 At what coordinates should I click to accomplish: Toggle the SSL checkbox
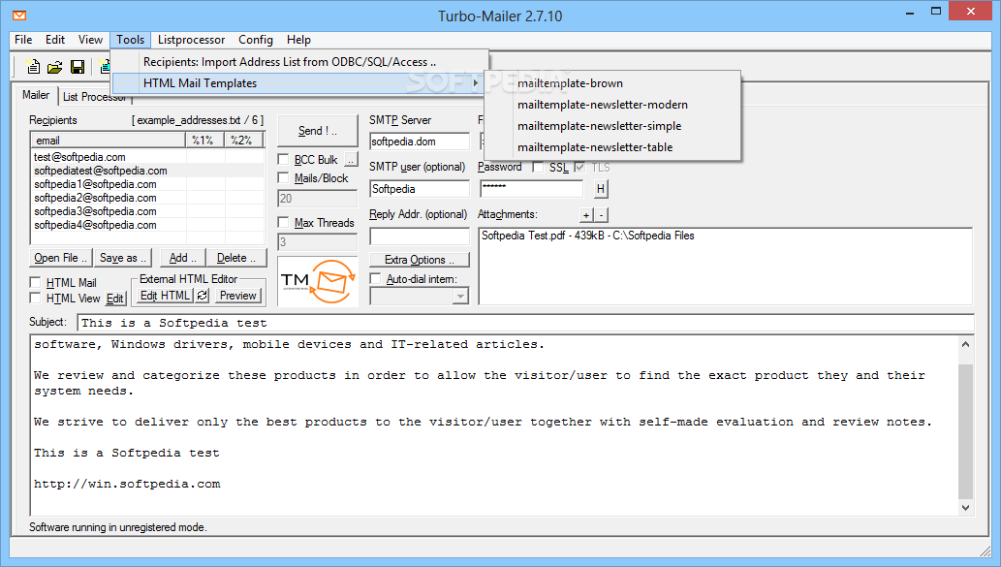pyautogui.click(x=538, y=168)
